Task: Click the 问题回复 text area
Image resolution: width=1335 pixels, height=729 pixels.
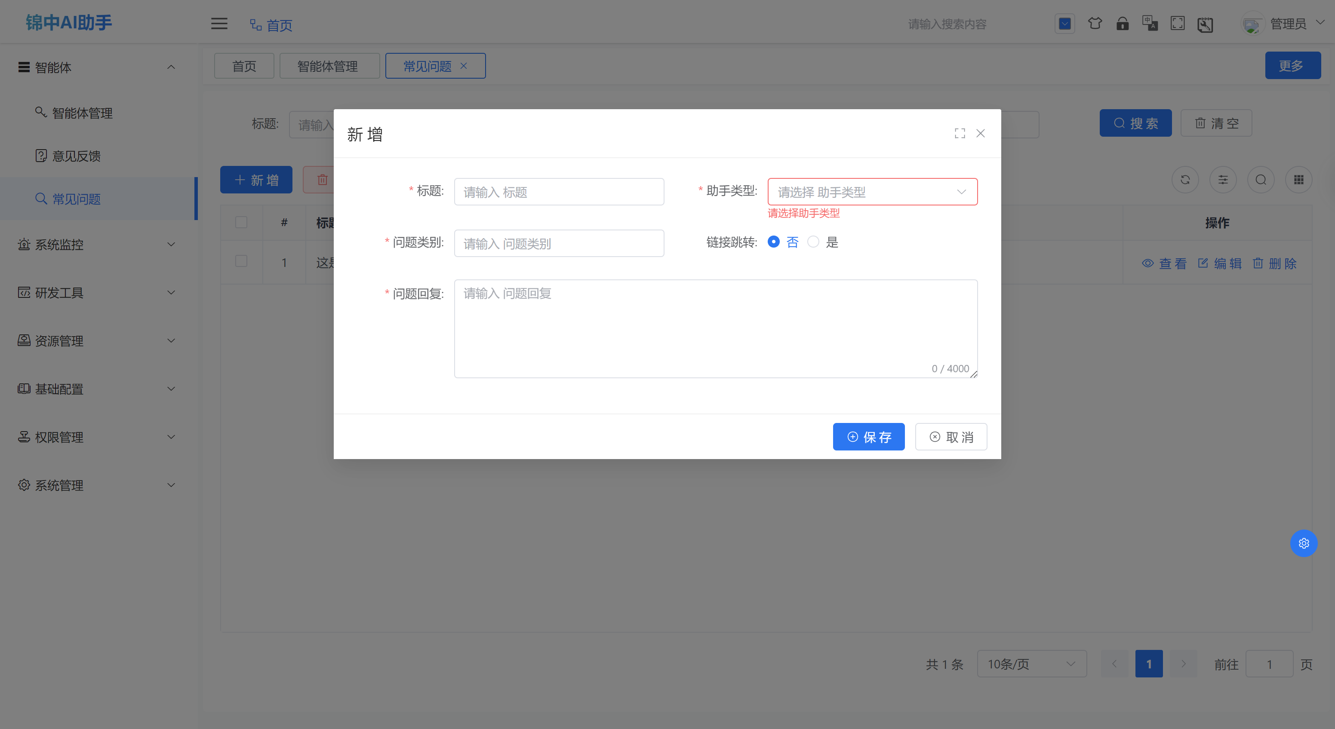Action: [x=715, y=329]
